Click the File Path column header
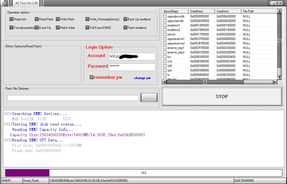Viewport: 287px width, 184px height. 259,11
